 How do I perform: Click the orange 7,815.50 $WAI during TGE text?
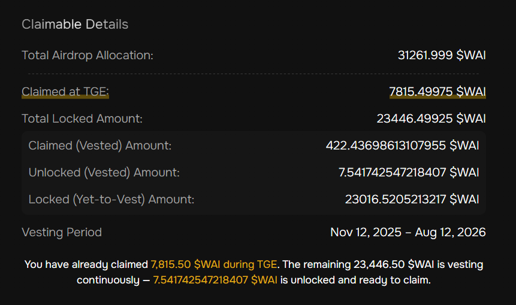214,264
